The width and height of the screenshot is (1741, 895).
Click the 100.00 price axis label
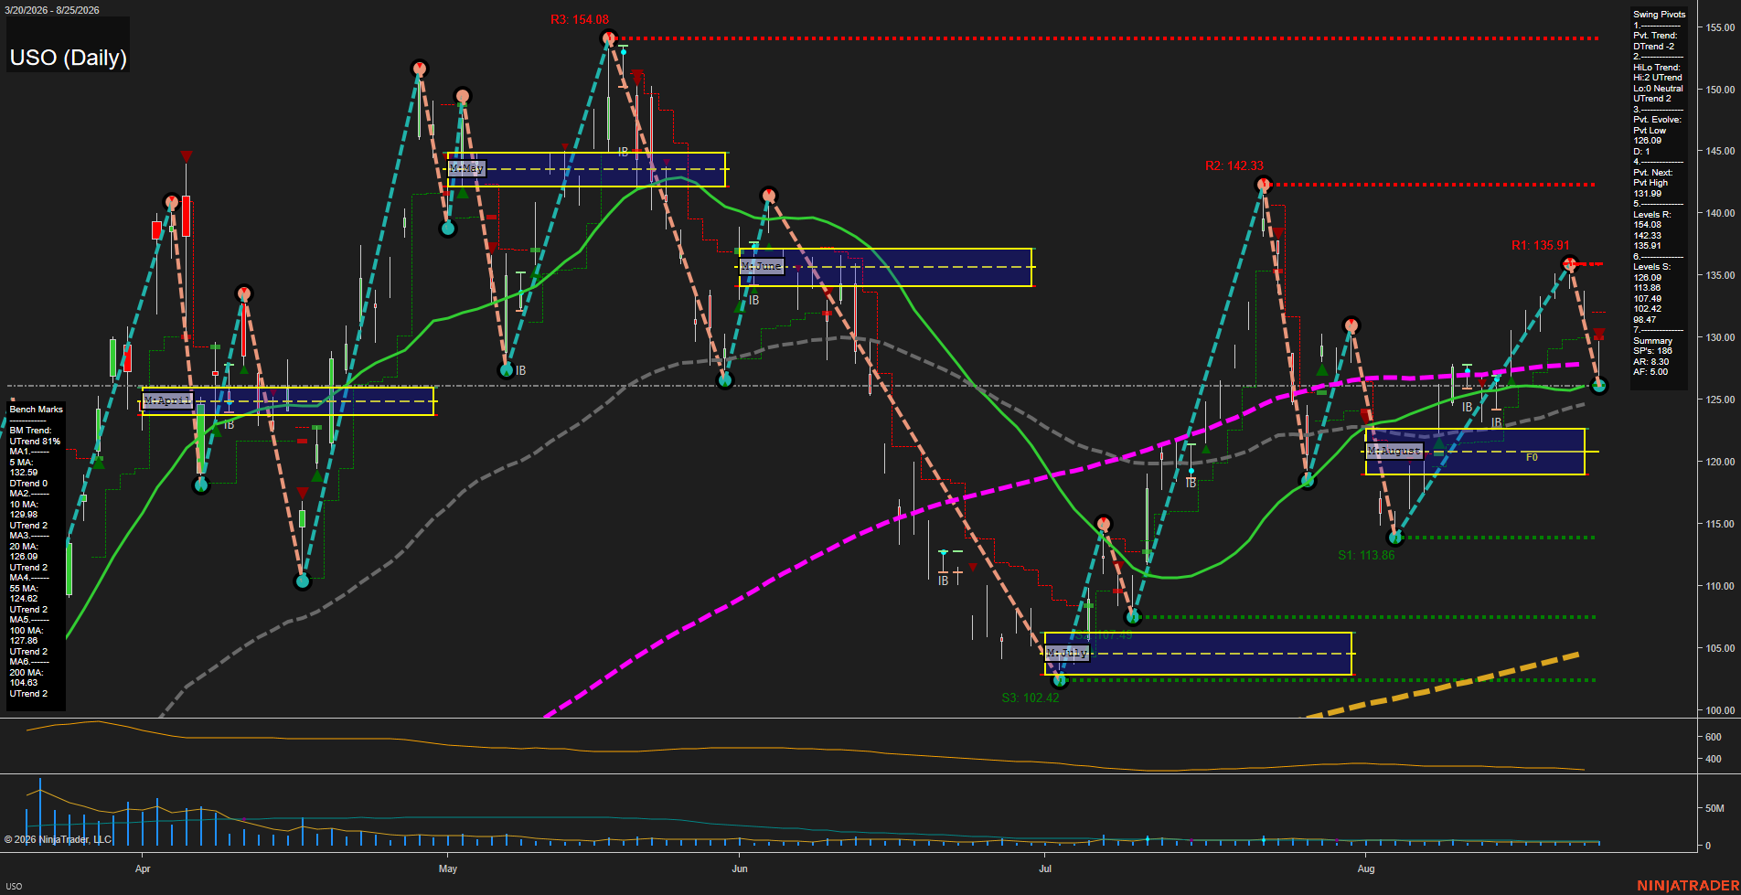click(x=1720, y=710)
